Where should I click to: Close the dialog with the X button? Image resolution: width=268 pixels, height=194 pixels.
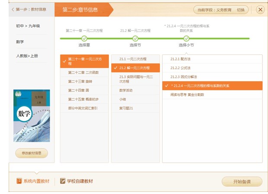tap(260, 10)
